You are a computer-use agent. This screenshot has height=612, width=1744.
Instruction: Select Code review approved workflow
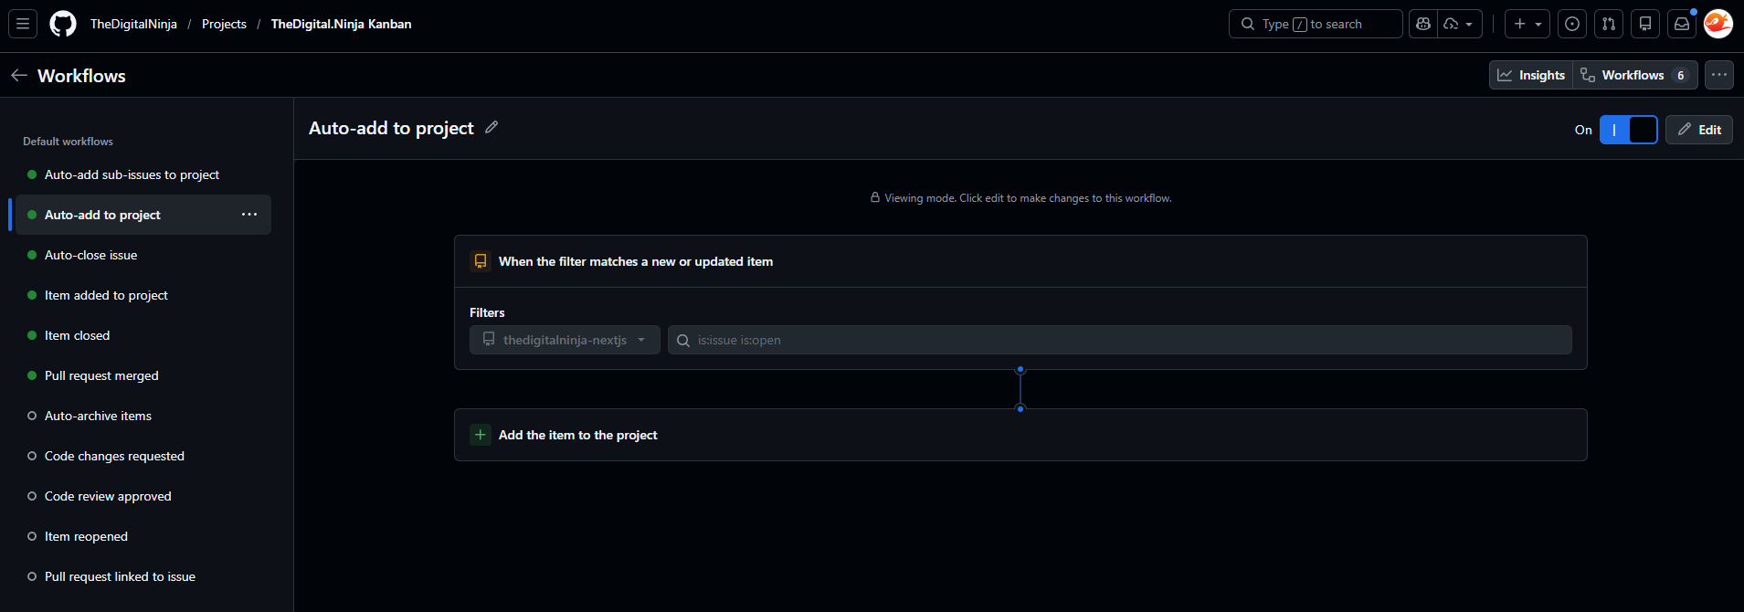143,496
